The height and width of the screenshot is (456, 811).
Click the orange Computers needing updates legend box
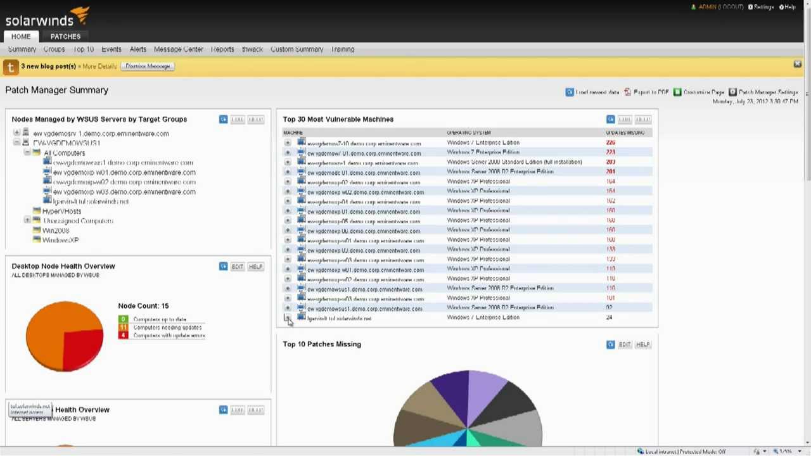[x=123, y=327]
